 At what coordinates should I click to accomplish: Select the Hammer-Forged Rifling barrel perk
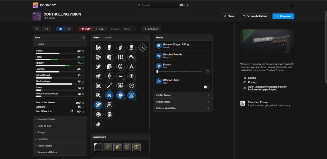tap(98, 105)
